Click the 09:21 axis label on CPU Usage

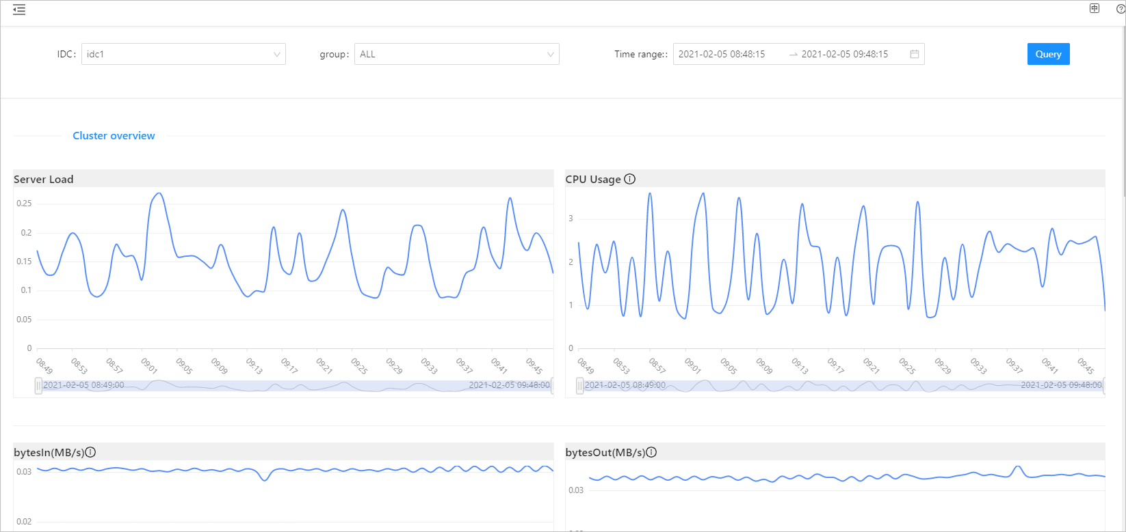(871, 365)
